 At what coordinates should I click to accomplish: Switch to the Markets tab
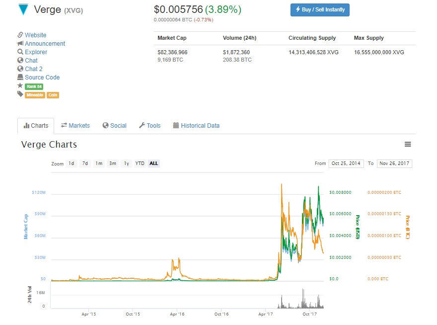tap(75, 126)
